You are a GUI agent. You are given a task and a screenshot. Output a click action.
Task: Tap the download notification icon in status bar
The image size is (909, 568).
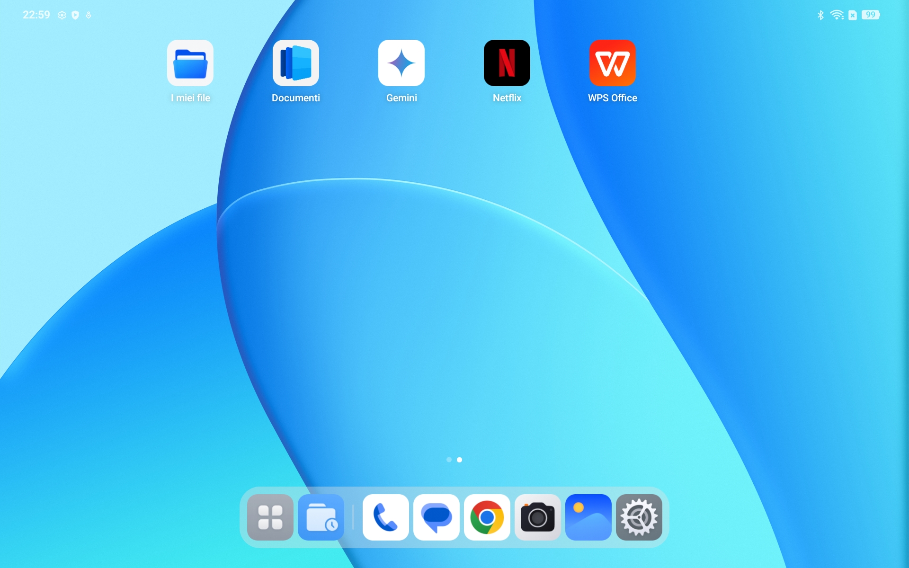pyautogui.click(x=89, y=15)
